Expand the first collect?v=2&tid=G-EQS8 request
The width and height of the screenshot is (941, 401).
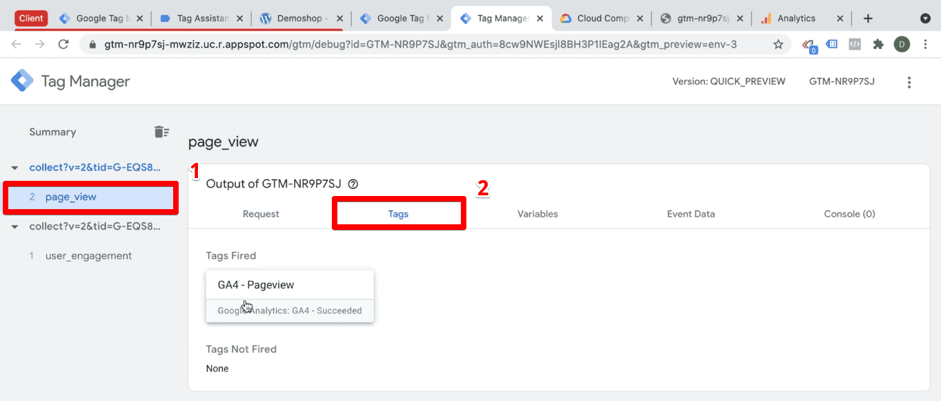coord(14,167)
